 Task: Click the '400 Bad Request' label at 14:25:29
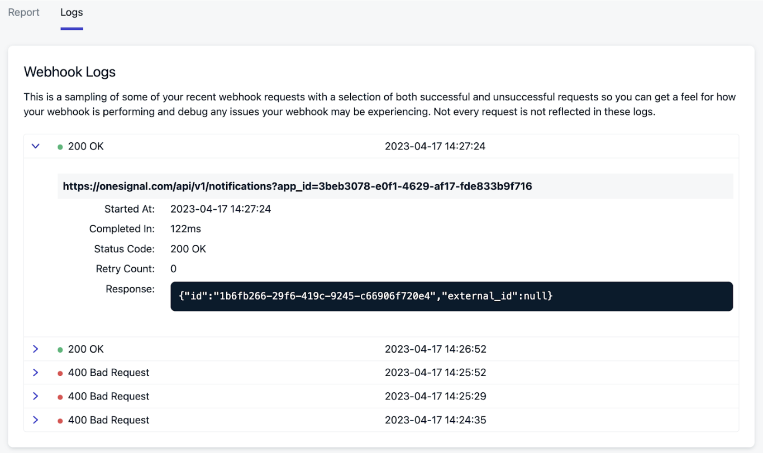click(109, 397)
